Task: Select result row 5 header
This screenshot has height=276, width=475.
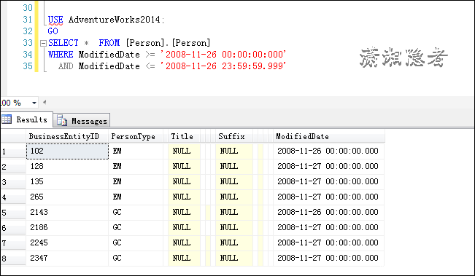Action: [13, 213]
